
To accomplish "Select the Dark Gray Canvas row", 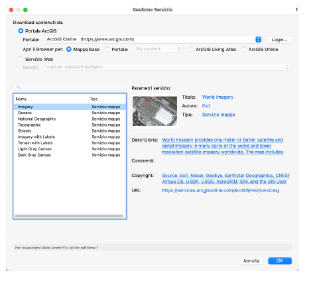I will click(x=70, y=155).
